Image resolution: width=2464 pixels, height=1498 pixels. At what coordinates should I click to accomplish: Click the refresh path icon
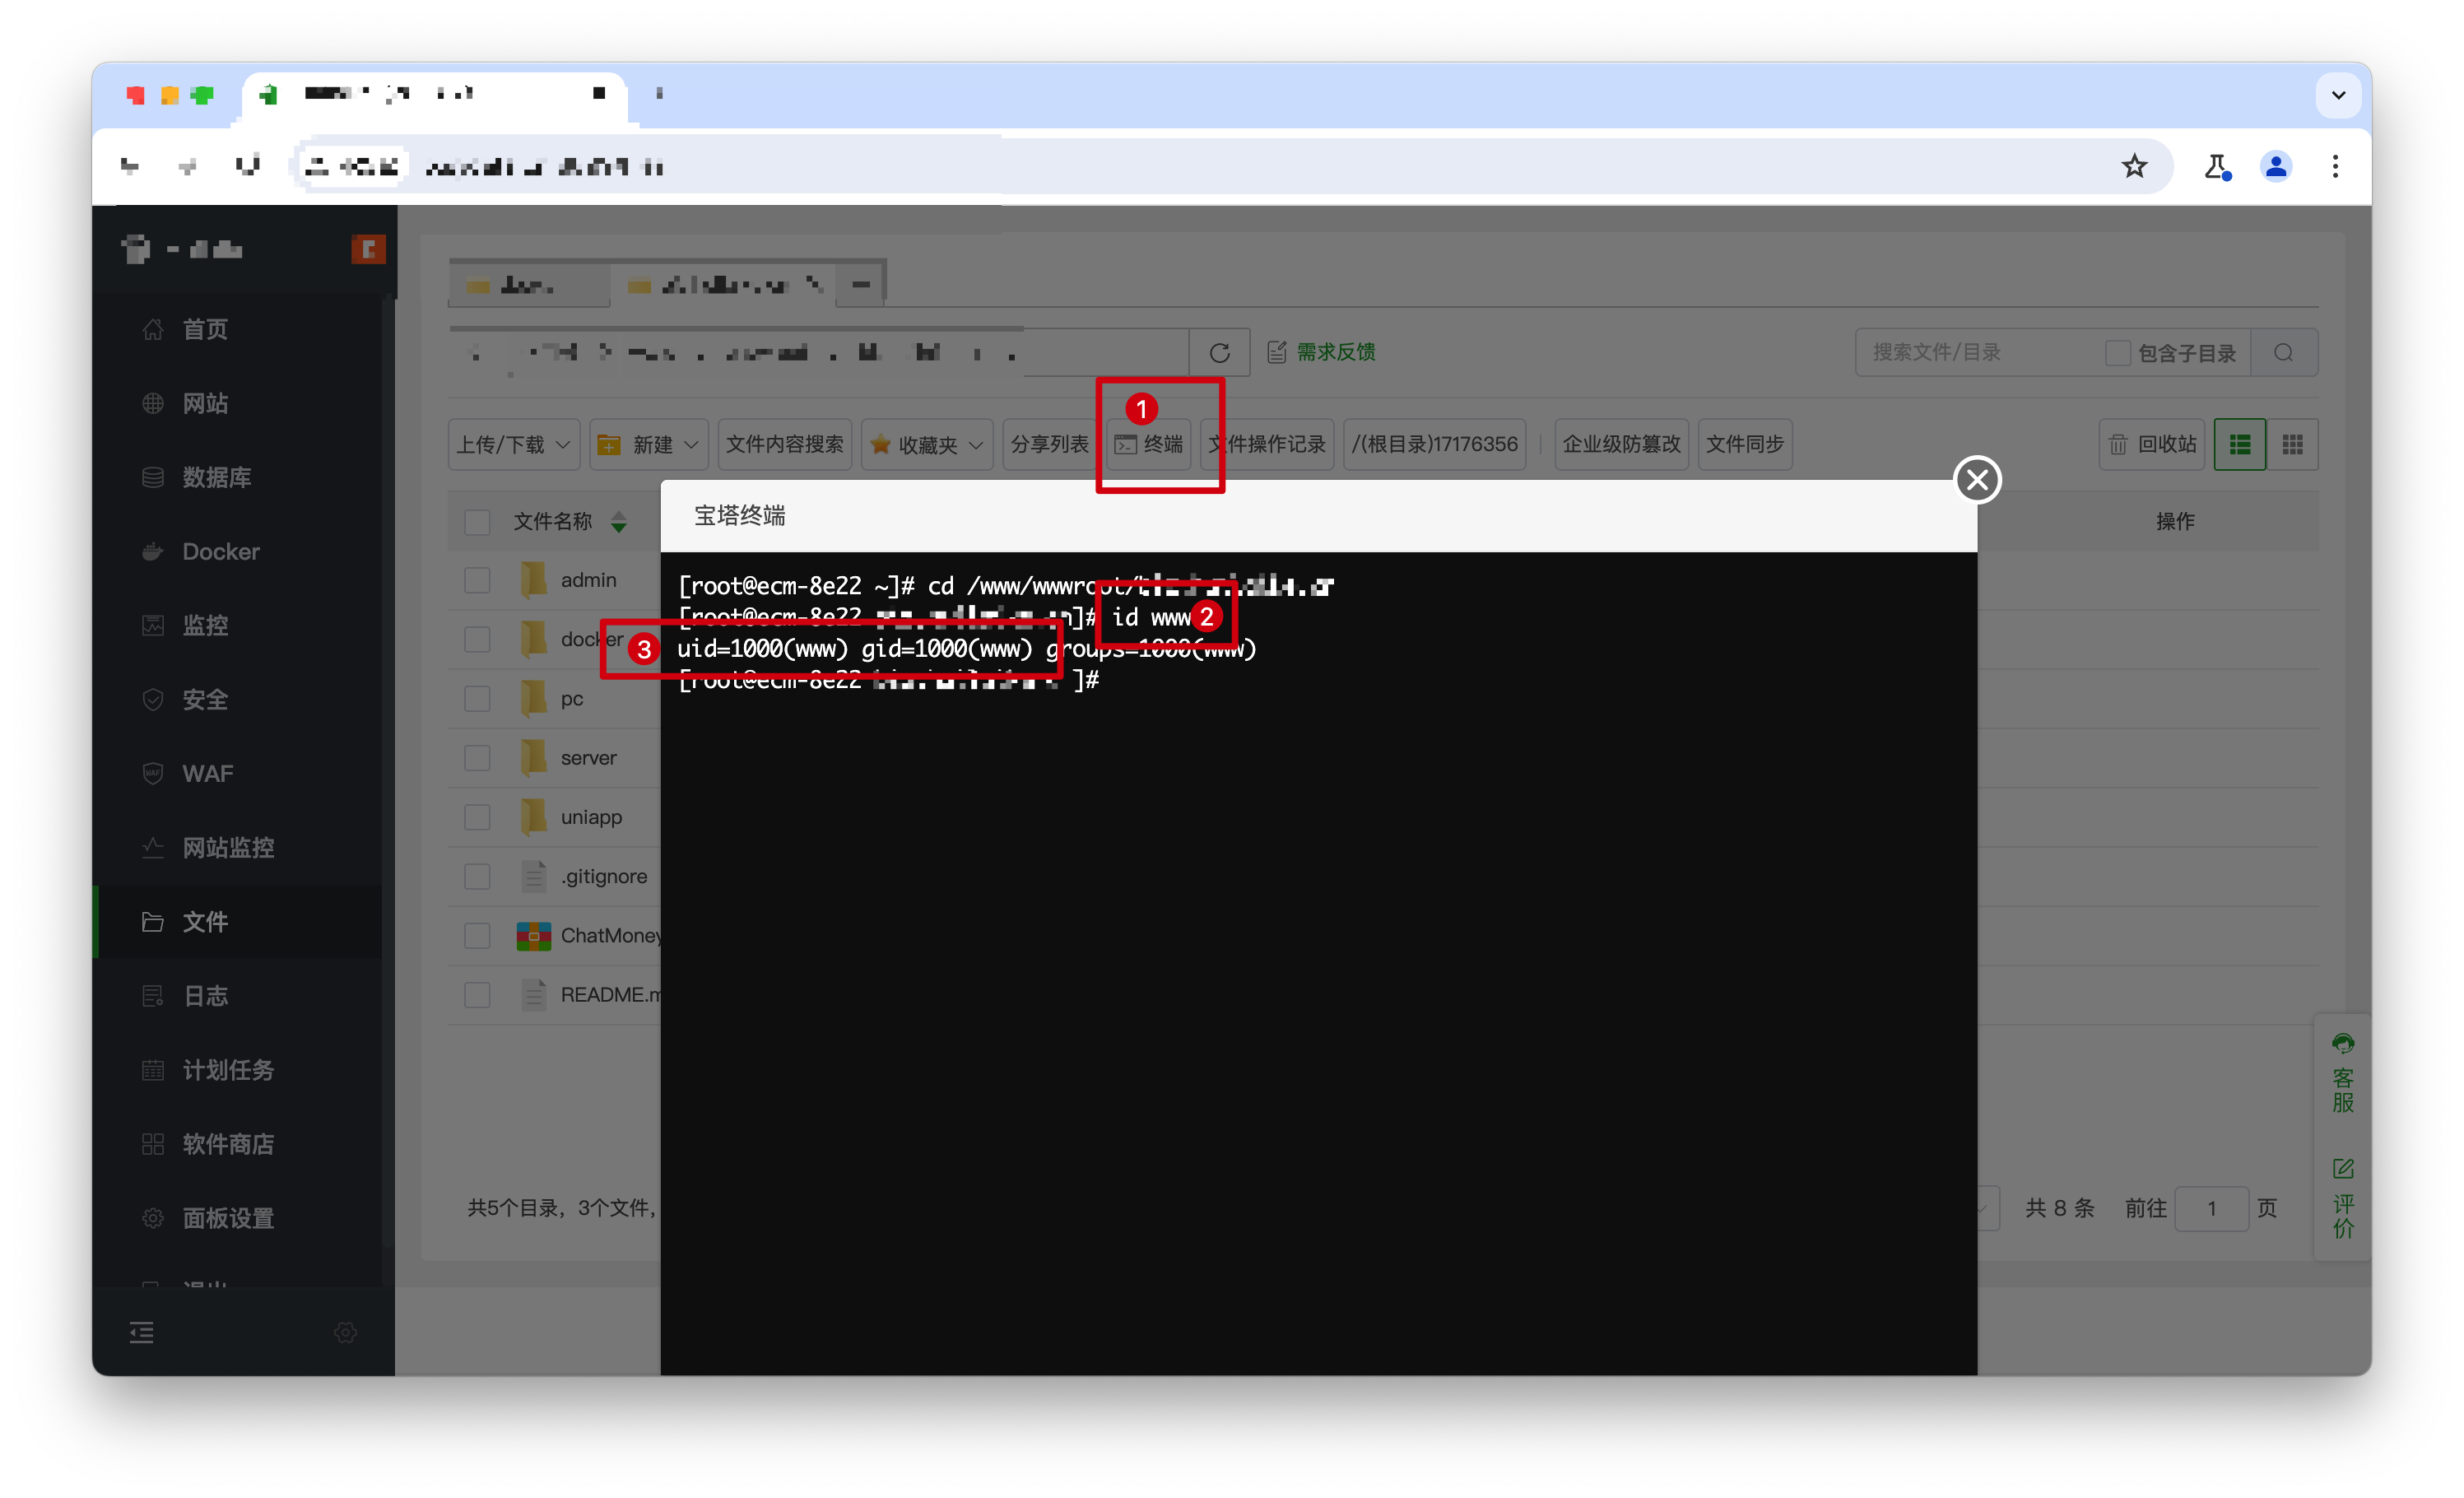(1219, 352)
